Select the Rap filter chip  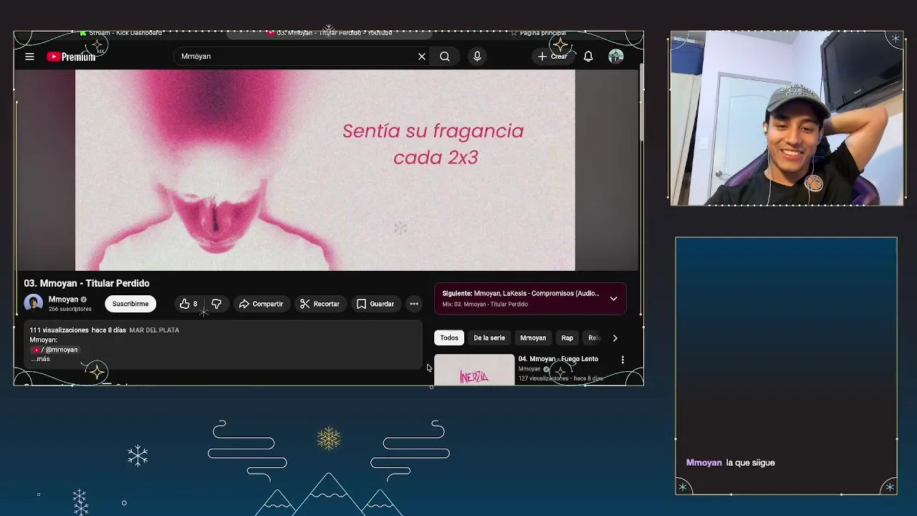tap(567, 338)
